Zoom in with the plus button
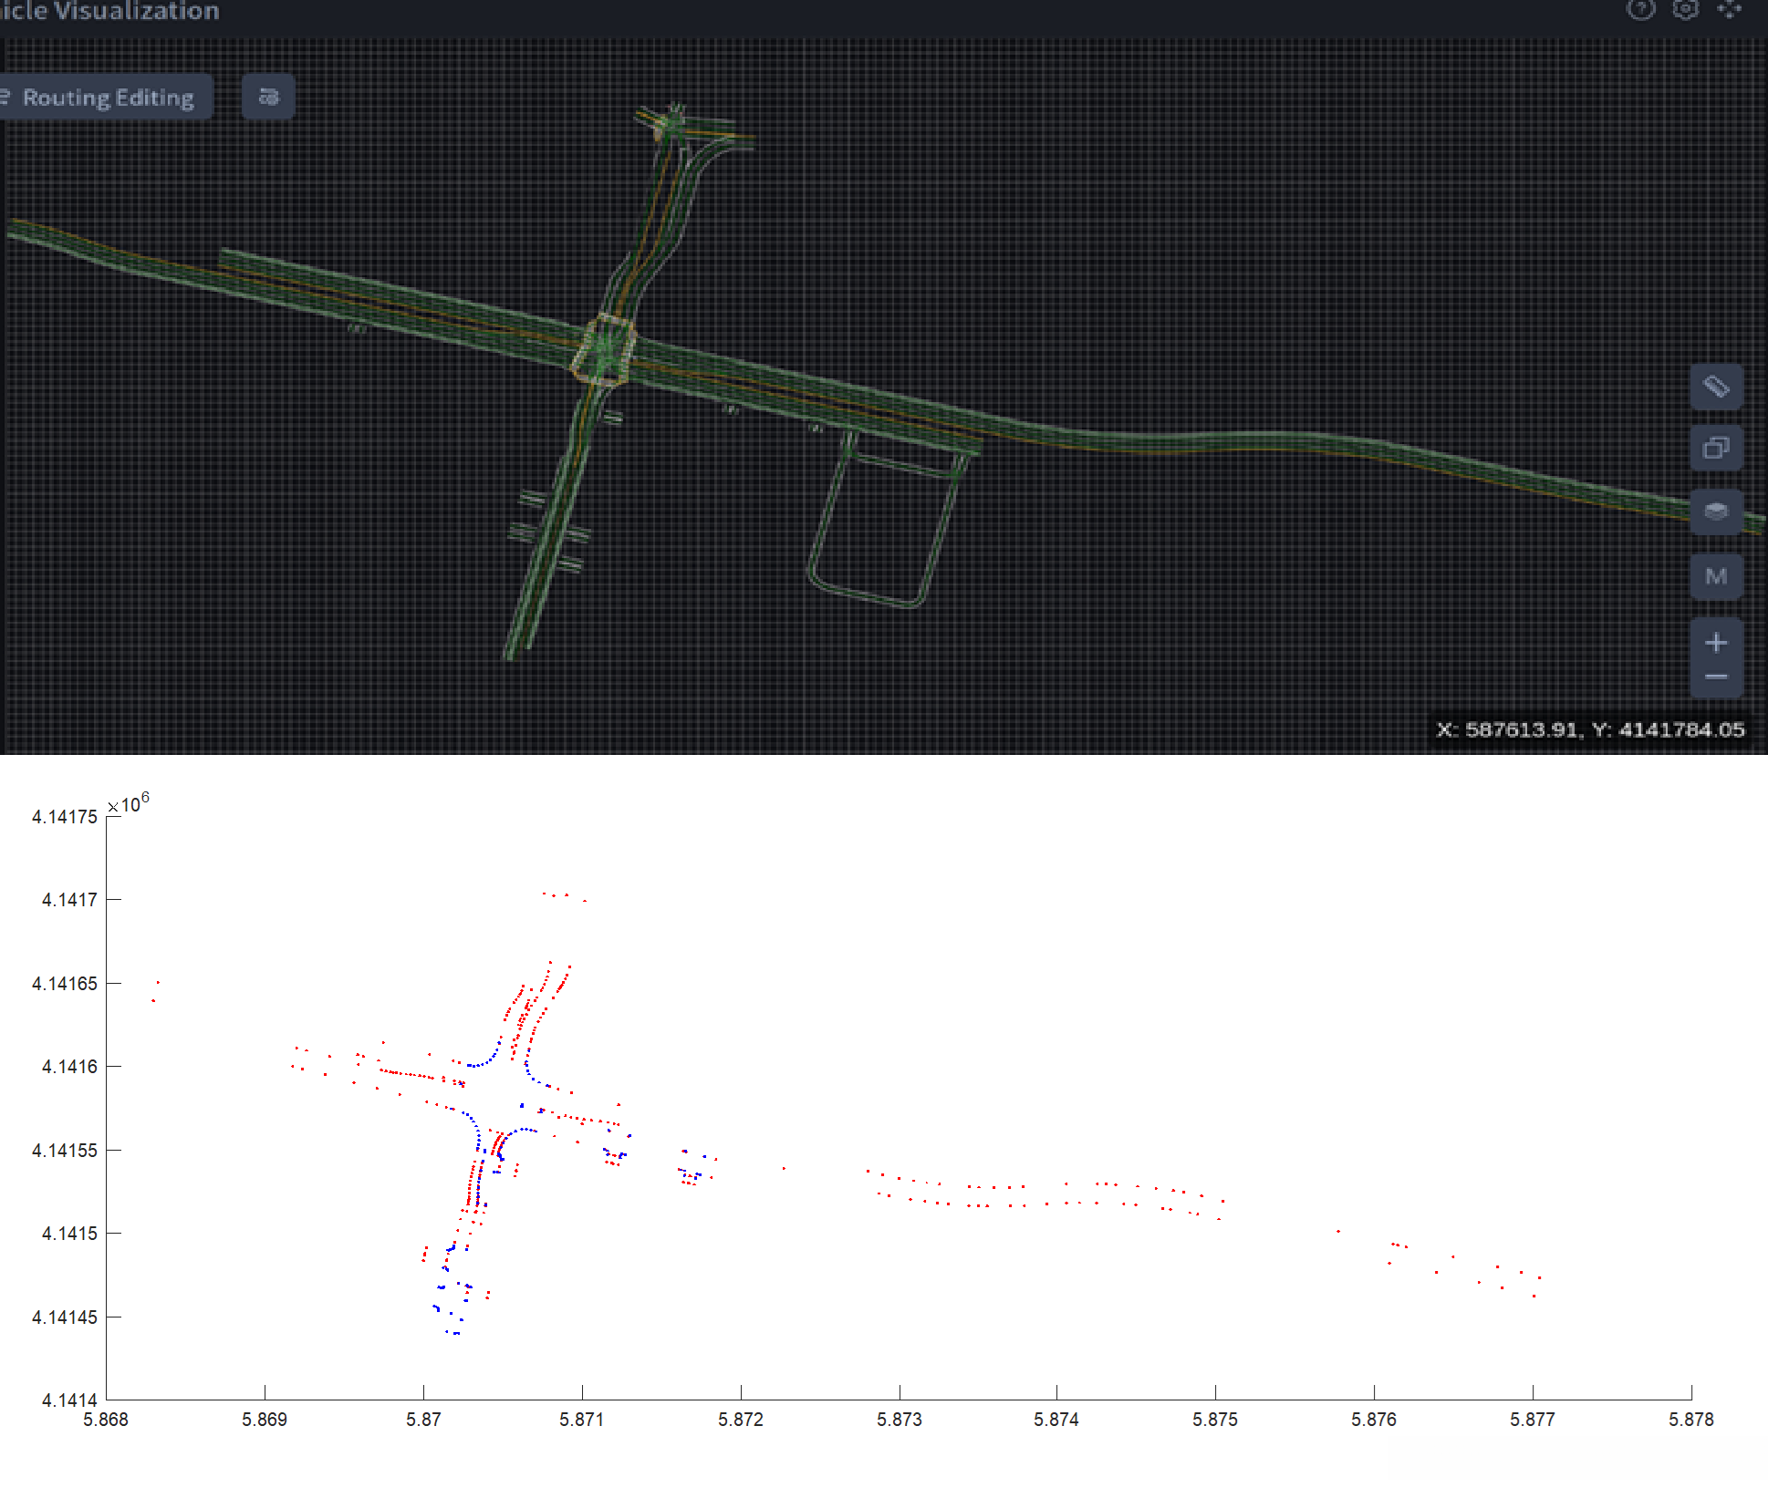Screen dimensions: 1768x1488 point(1715,643)
